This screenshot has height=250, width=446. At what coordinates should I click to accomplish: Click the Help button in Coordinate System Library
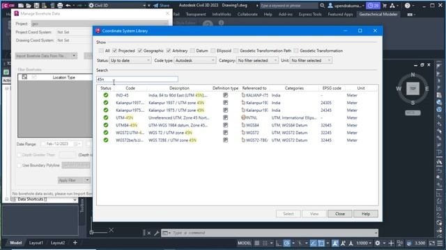pos(366,214)
